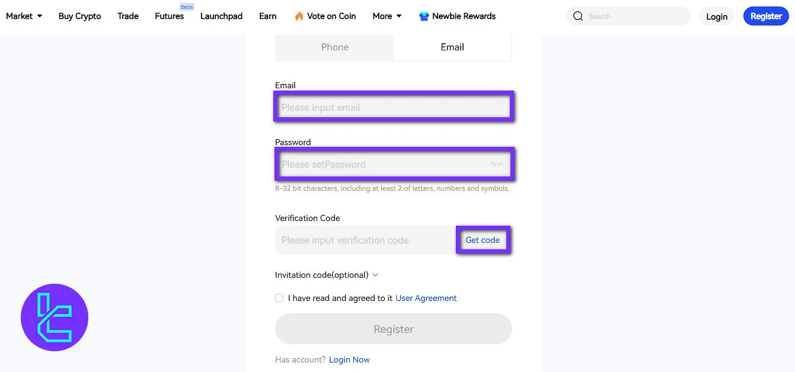Open the User Agreement link
The width and height of the screenshot is (795, 372).
[426, 298]
